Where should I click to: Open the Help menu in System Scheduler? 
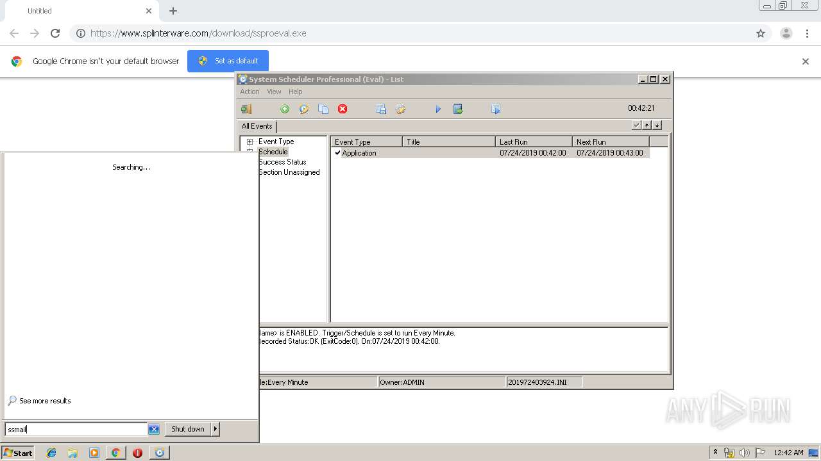click(x=295, y=92)
